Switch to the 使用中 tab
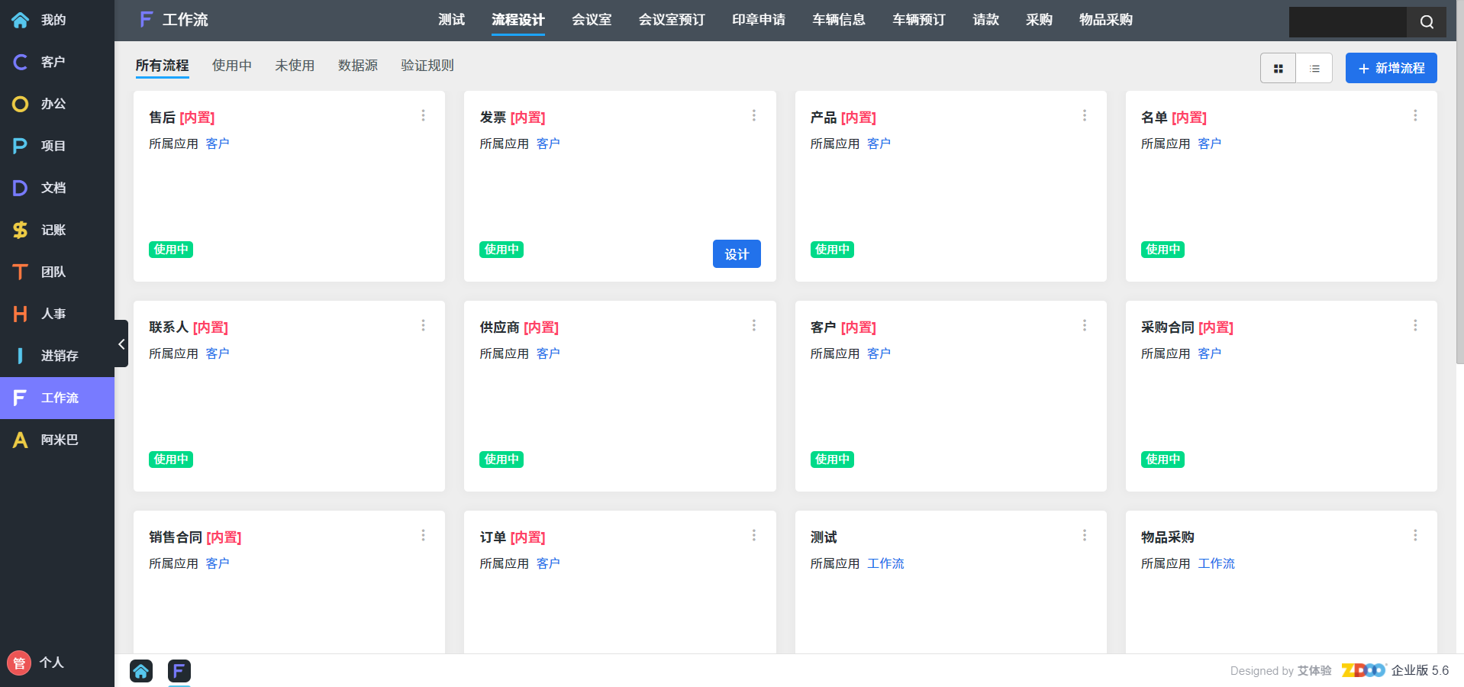 231,66
